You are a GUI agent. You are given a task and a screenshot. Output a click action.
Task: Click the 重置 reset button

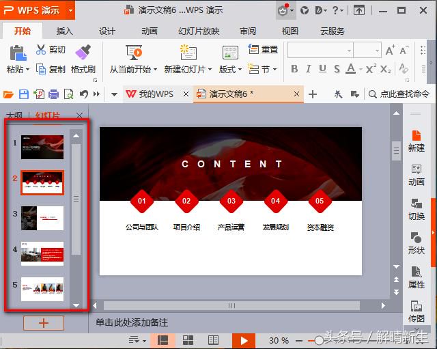(263, 50)
